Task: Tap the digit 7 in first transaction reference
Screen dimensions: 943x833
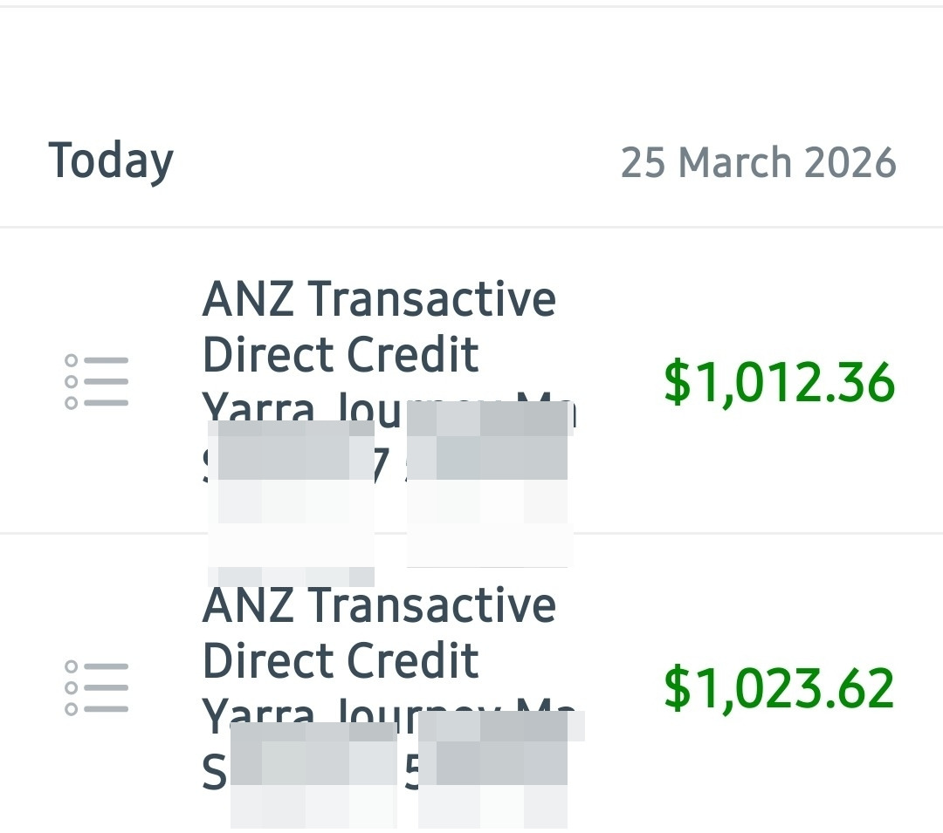Action: click(382, 465)
